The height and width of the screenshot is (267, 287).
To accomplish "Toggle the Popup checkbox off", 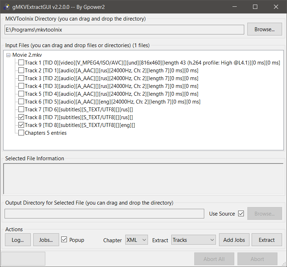I will 64,240.
